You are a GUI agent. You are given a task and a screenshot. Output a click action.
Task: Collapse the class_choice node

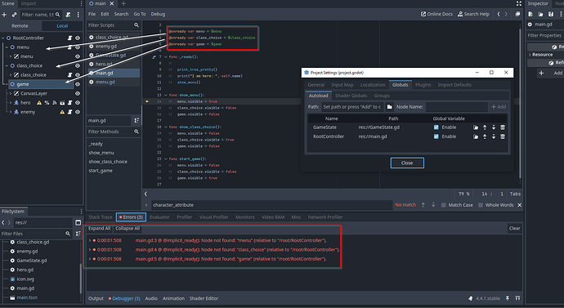pos(7,66)
